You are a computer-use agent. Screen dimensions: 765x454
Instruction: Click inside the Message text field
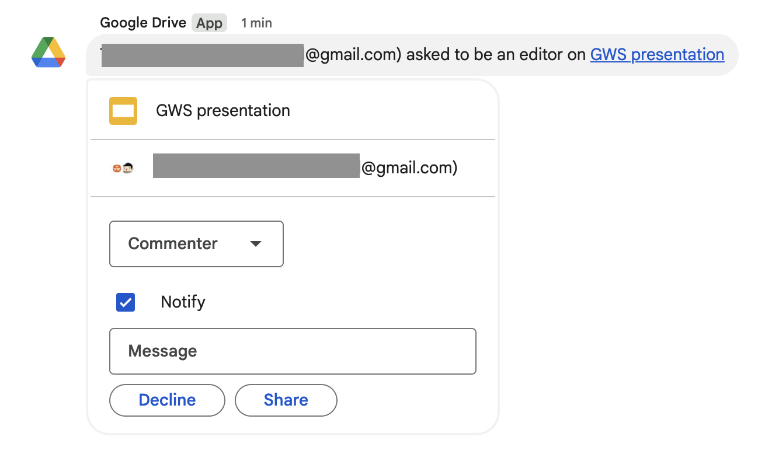coord(292,351)
